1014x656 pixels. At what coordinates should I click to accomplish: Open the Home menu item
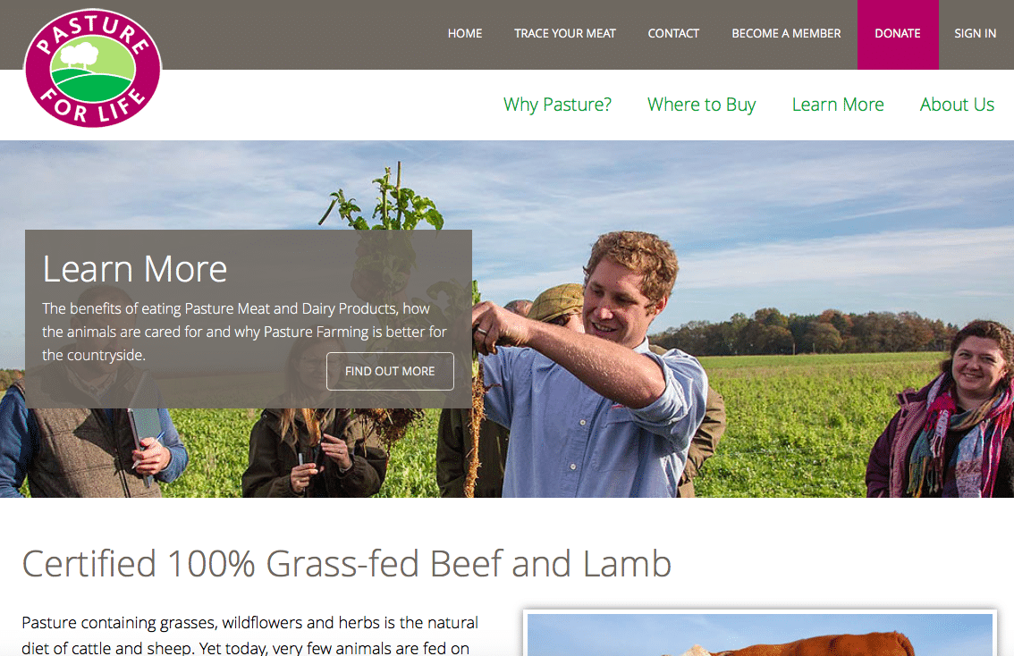[465, 34]
